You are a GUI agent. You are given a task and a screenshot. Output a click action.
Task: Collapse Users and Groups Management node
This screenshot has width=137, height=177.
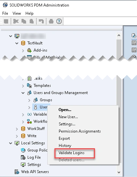(23, 93)
